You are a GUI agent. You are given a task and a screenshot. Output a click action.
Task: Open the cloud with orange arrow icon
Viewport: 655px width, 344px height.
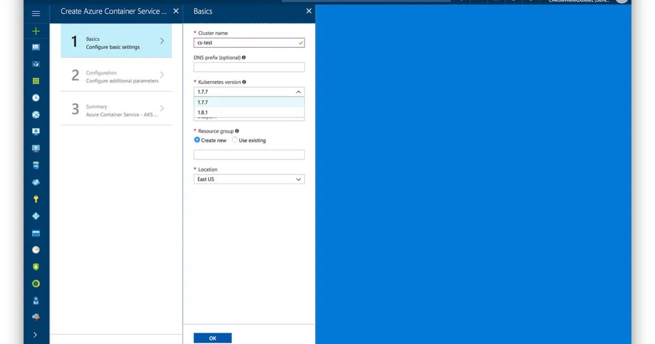[36, 317]
